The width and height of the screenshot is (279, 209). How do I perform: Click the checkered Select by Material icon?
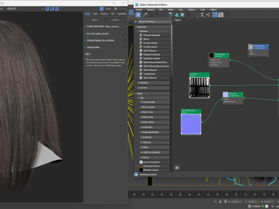[x=227, y=15]
